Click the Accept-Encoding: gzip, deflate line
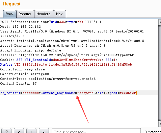Viewport: 161px width, 133px height. coord(31,50)
